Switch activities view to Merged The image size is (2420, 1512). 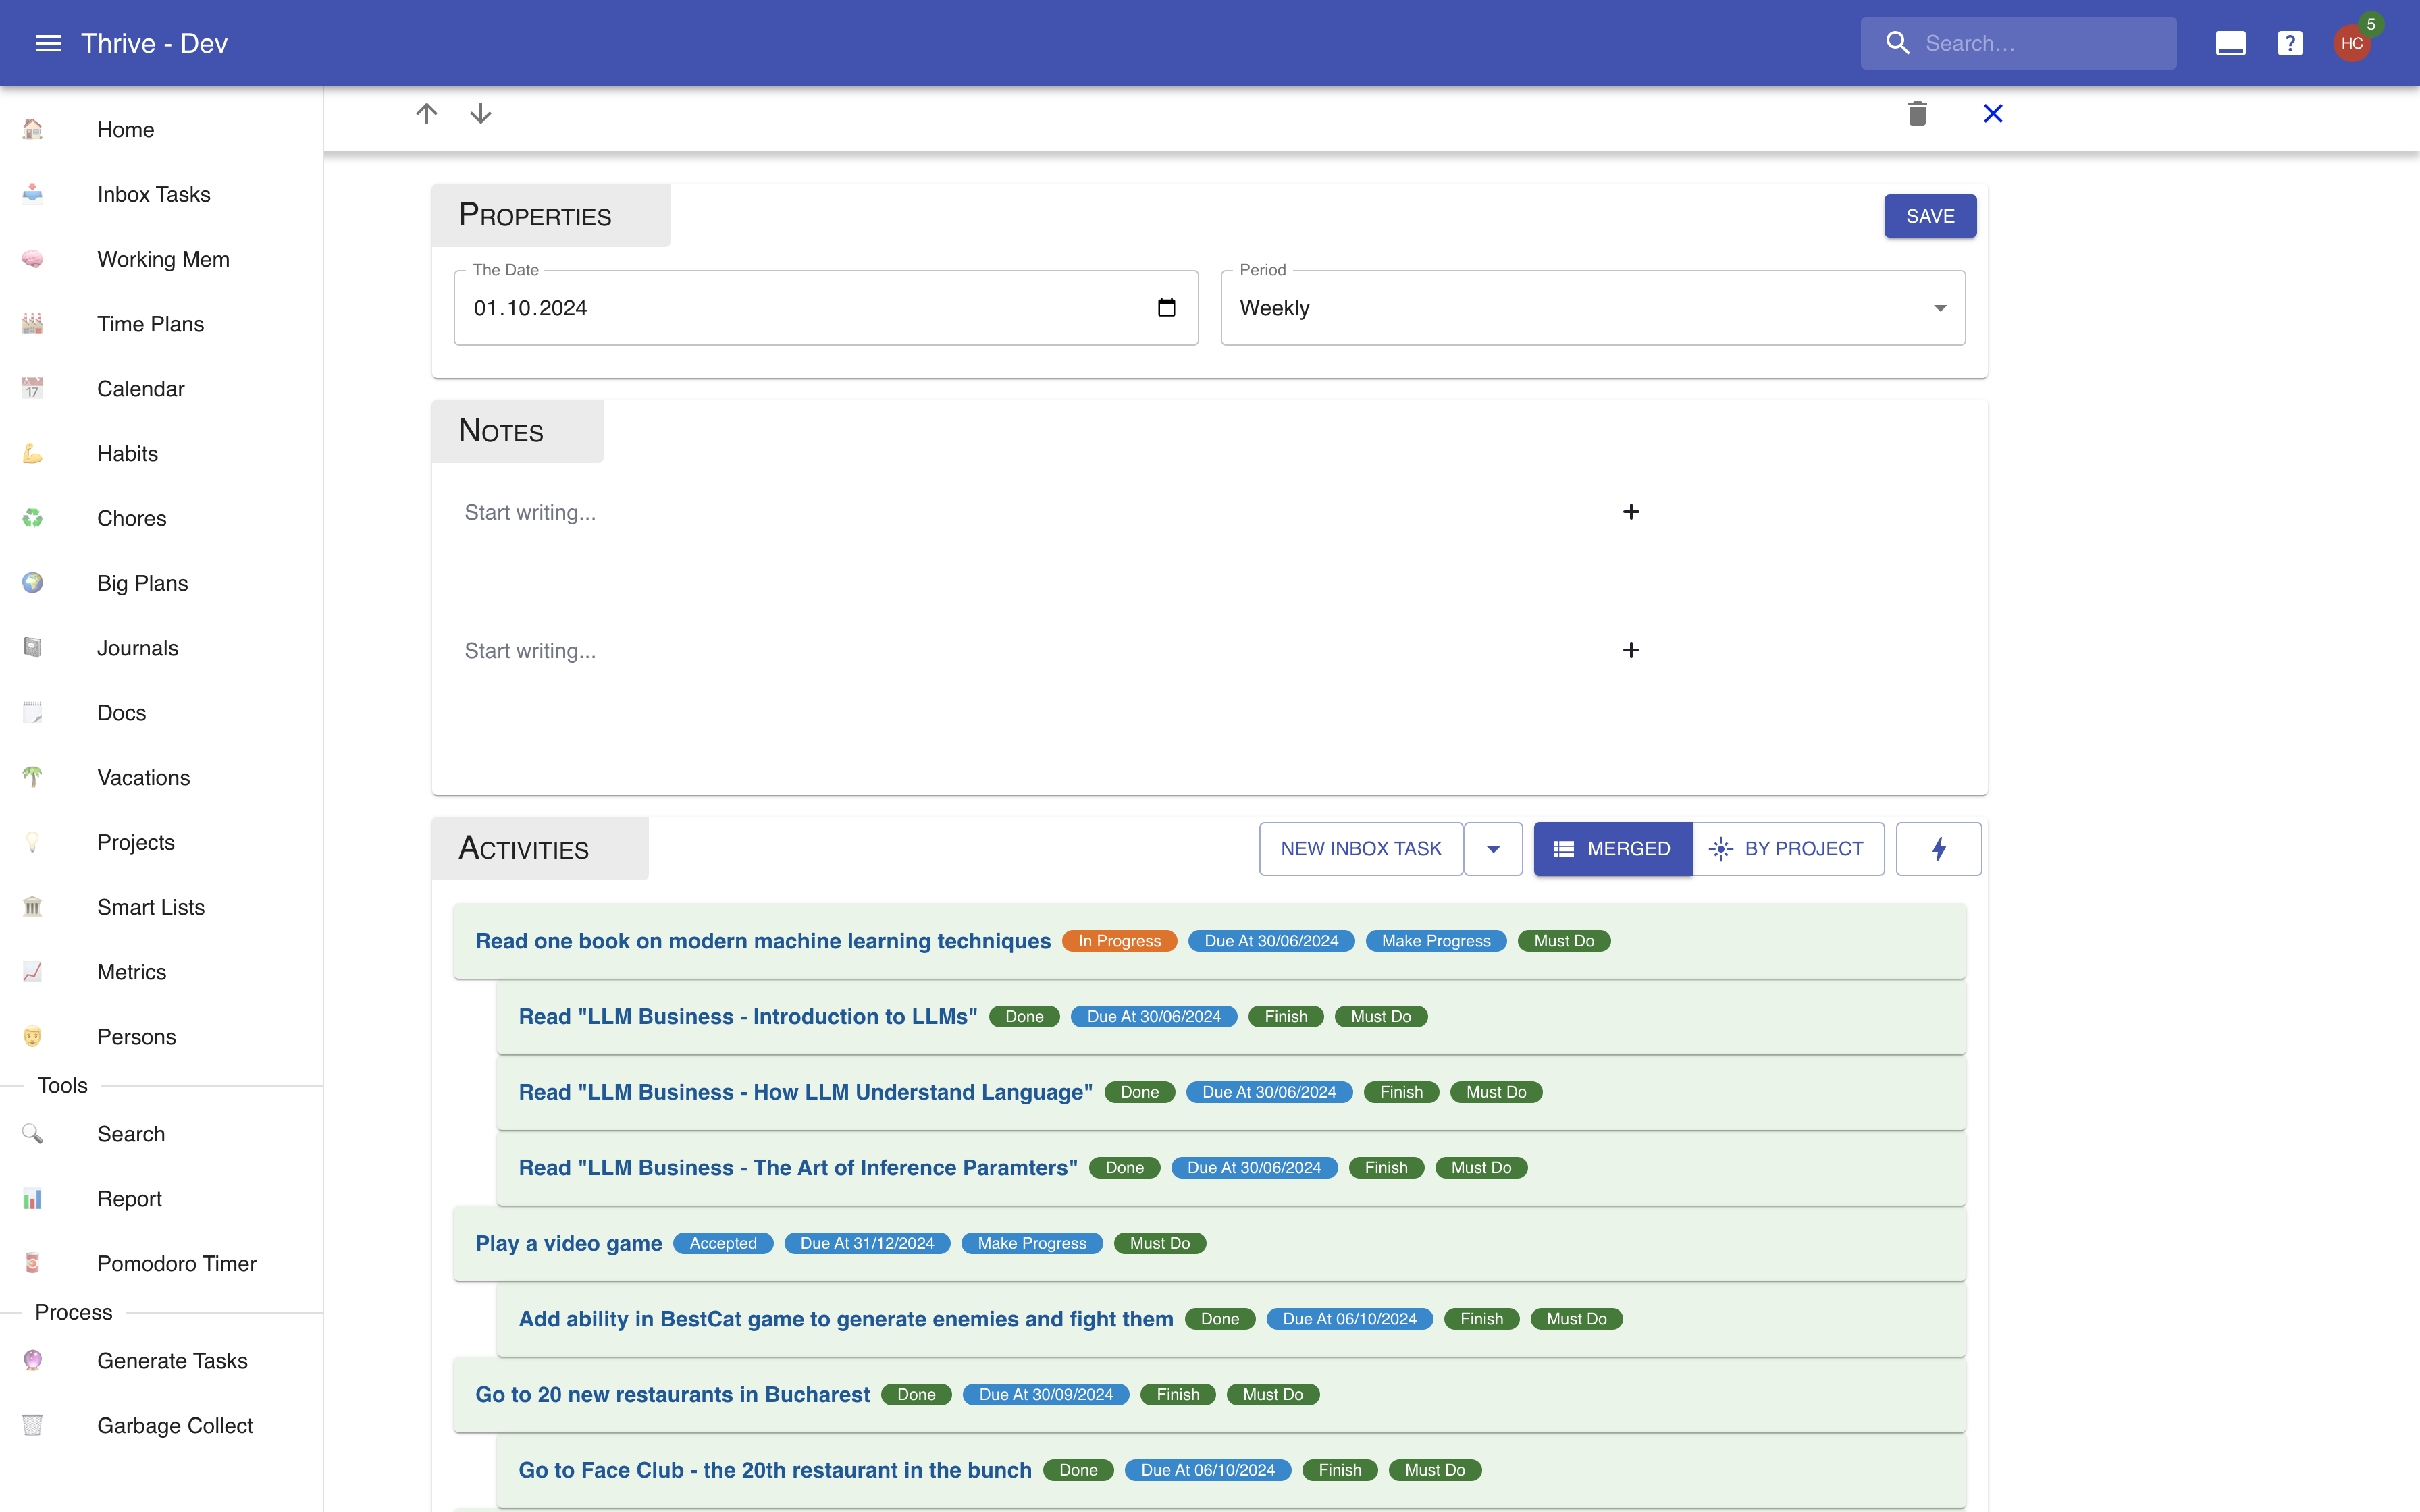pyautogui.click(x=1612, y=849)
